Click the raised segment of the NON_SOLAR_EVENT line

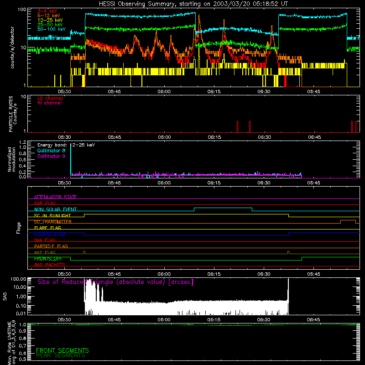click(x=223, y=208)
